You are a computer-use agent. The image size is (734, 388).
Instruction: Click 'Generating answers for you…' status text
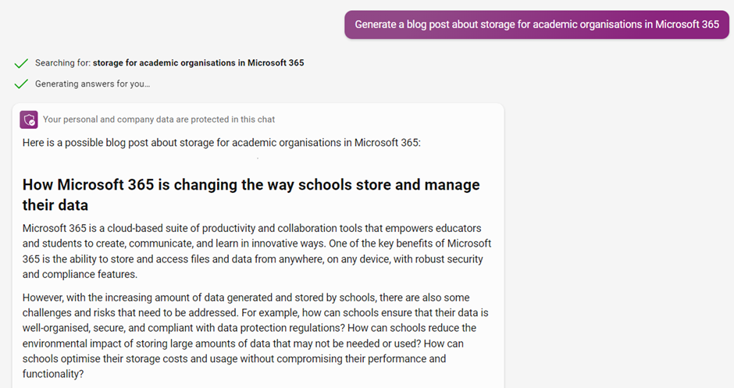(x=92, y=84)
